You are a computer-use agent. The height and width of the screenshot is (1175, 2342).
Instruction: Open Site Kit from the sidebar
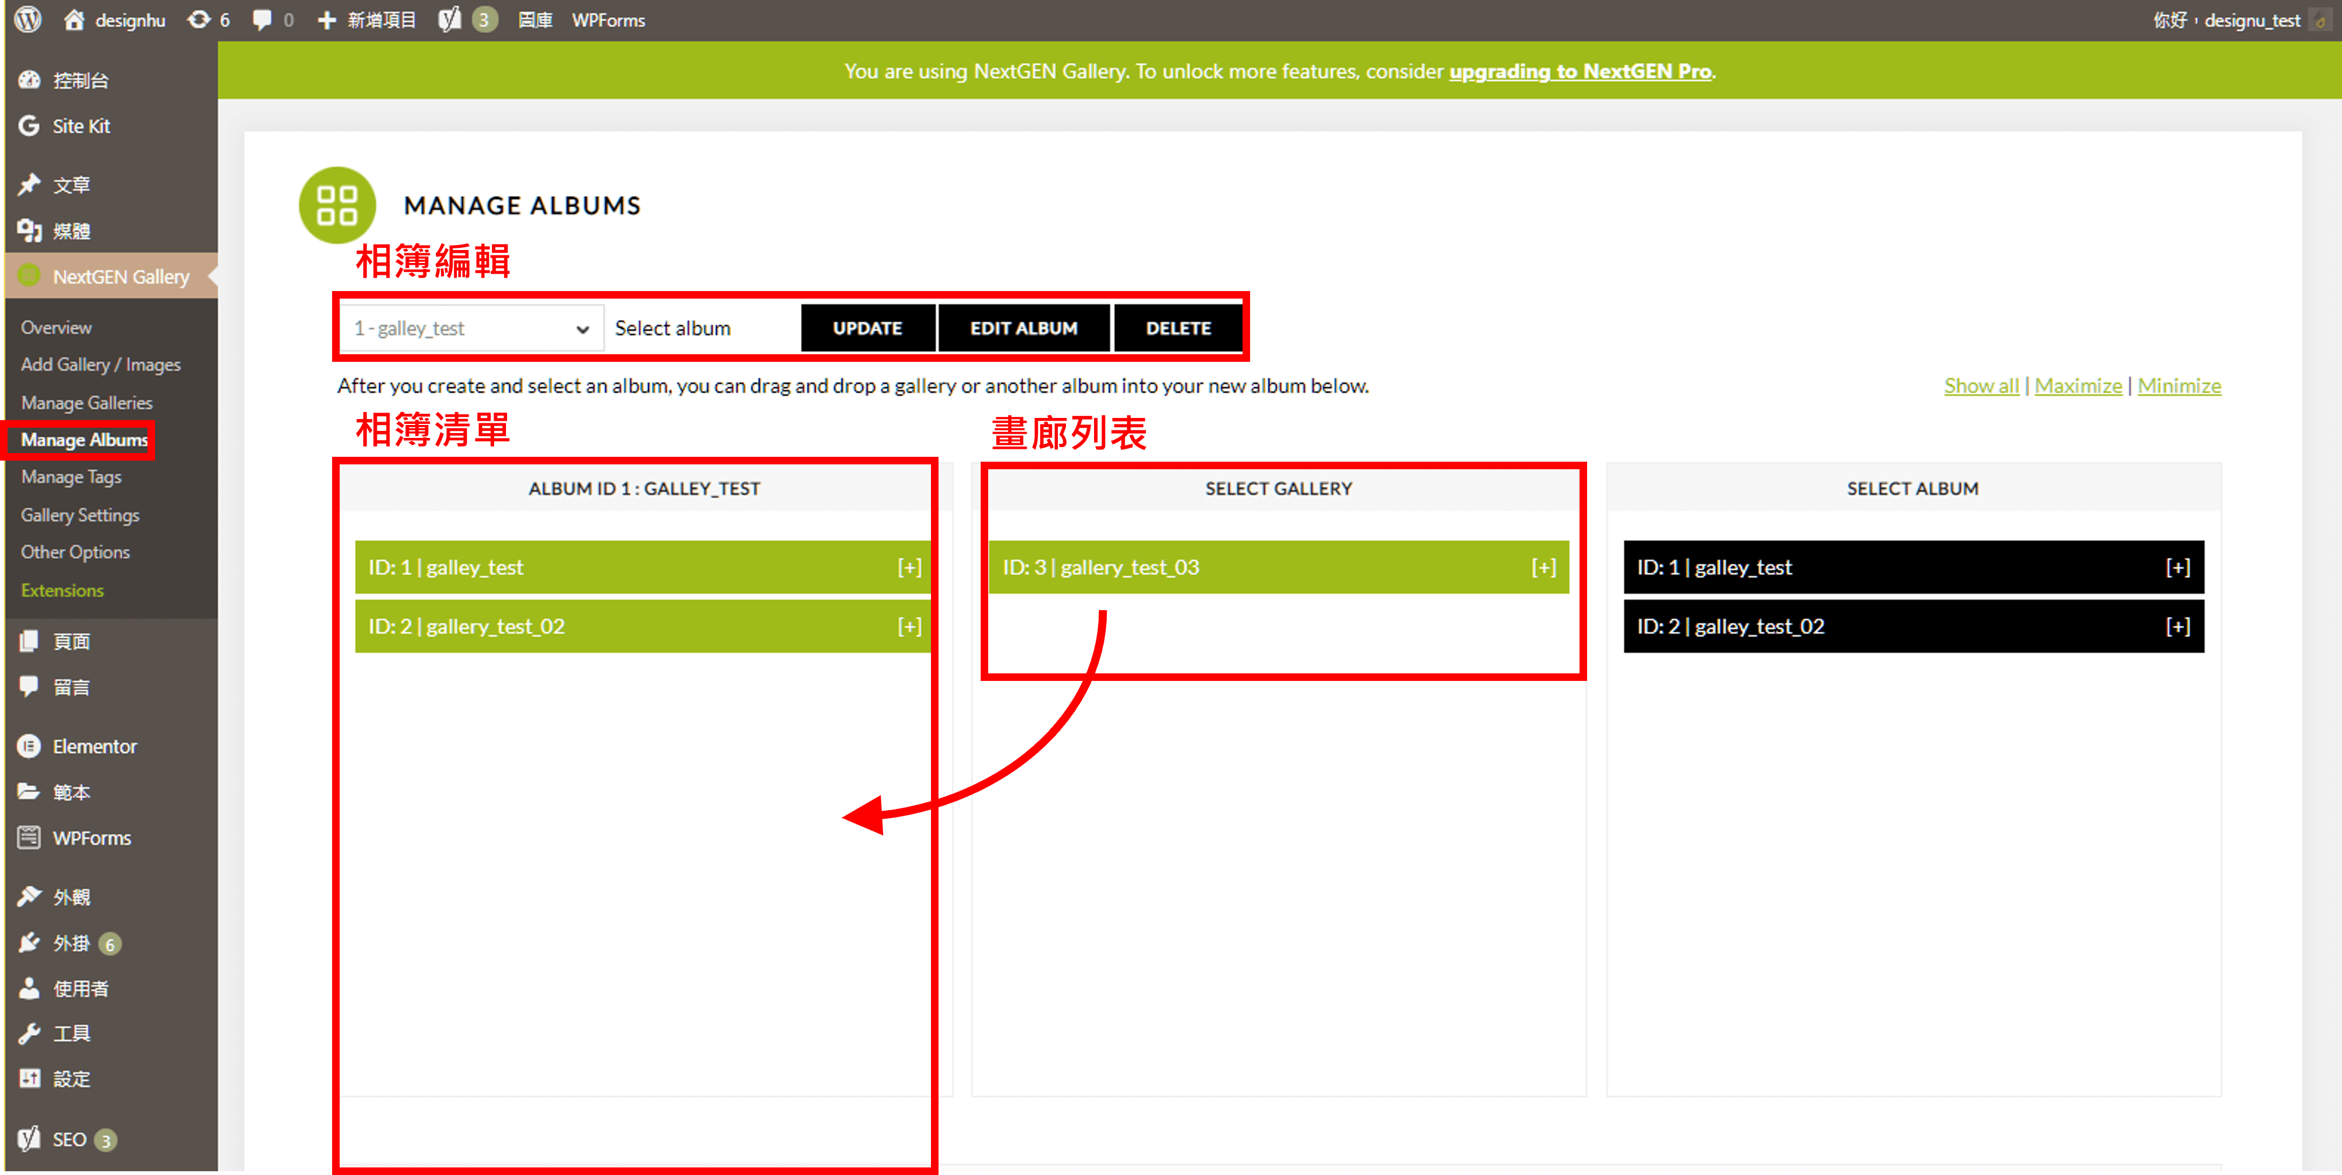tap(81, 126)
